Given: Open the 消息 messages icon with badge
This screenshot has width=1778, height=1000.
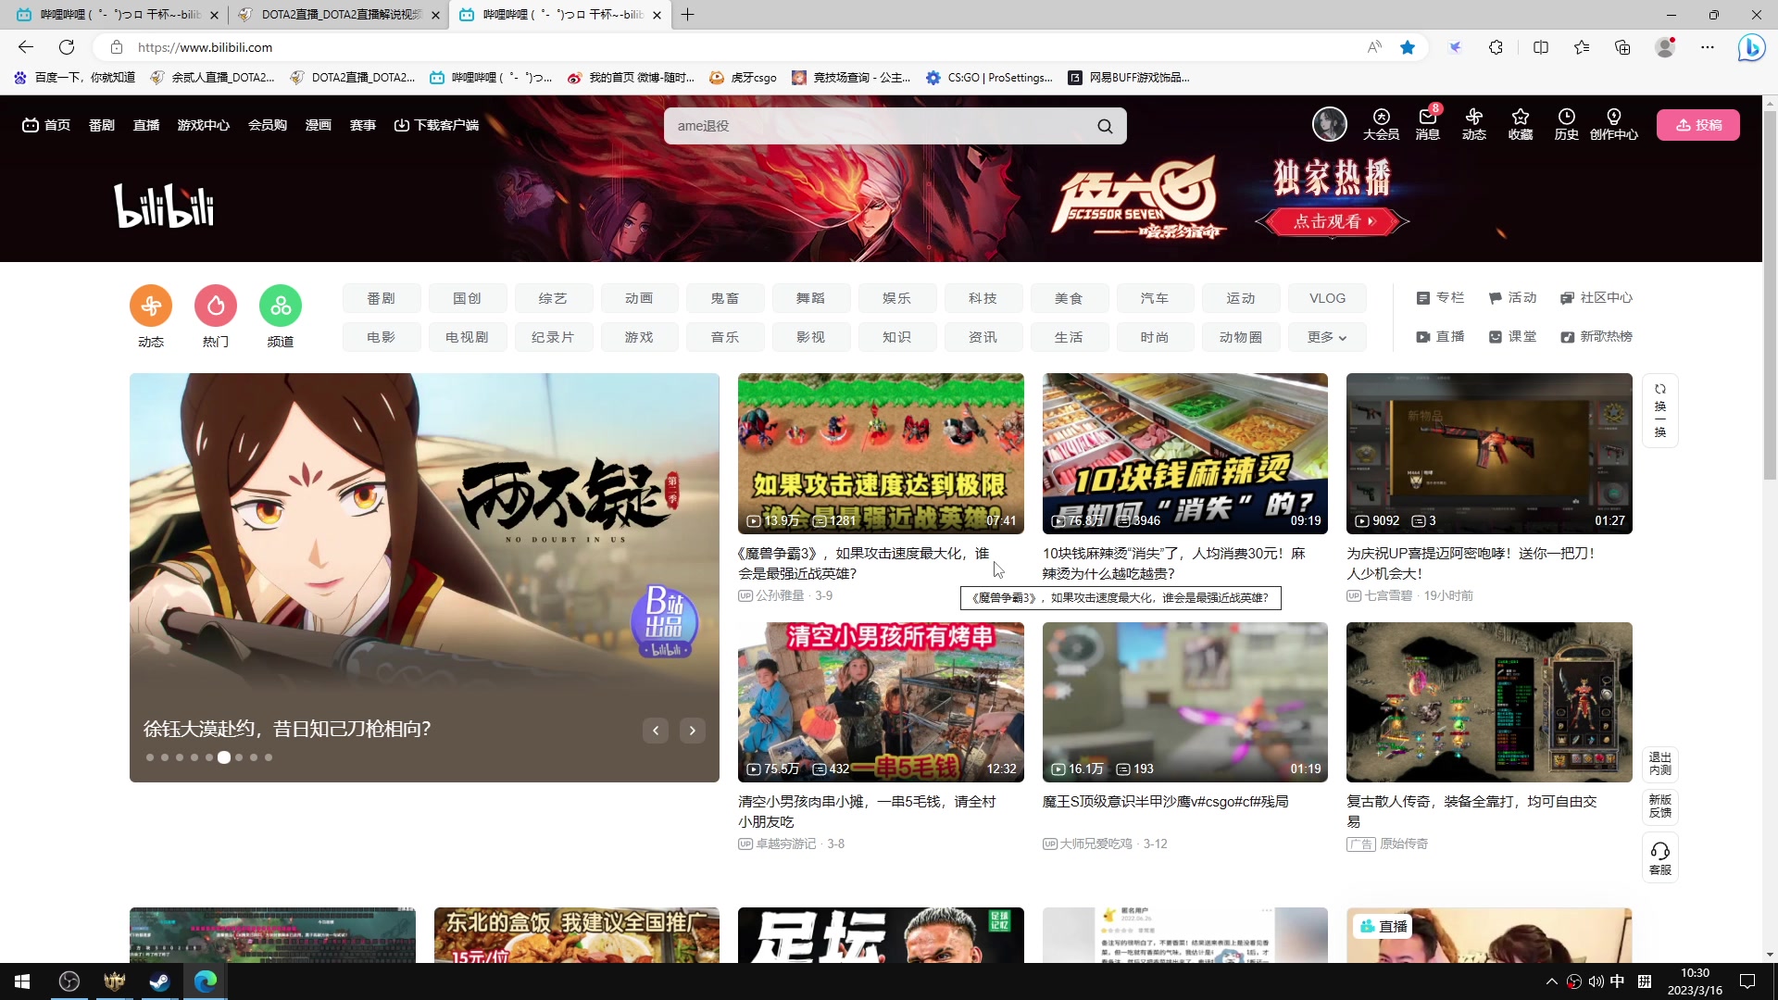Looking at the screenshot, I should 1426,123.
